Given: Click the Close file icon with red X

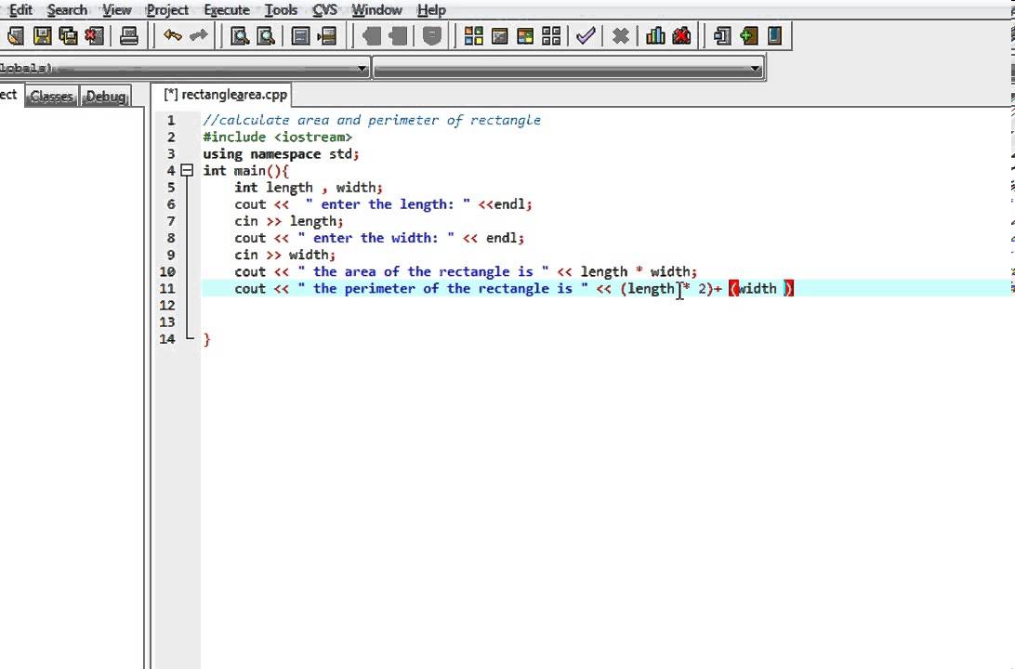Looking at the screenshot, I should [95, 35].
